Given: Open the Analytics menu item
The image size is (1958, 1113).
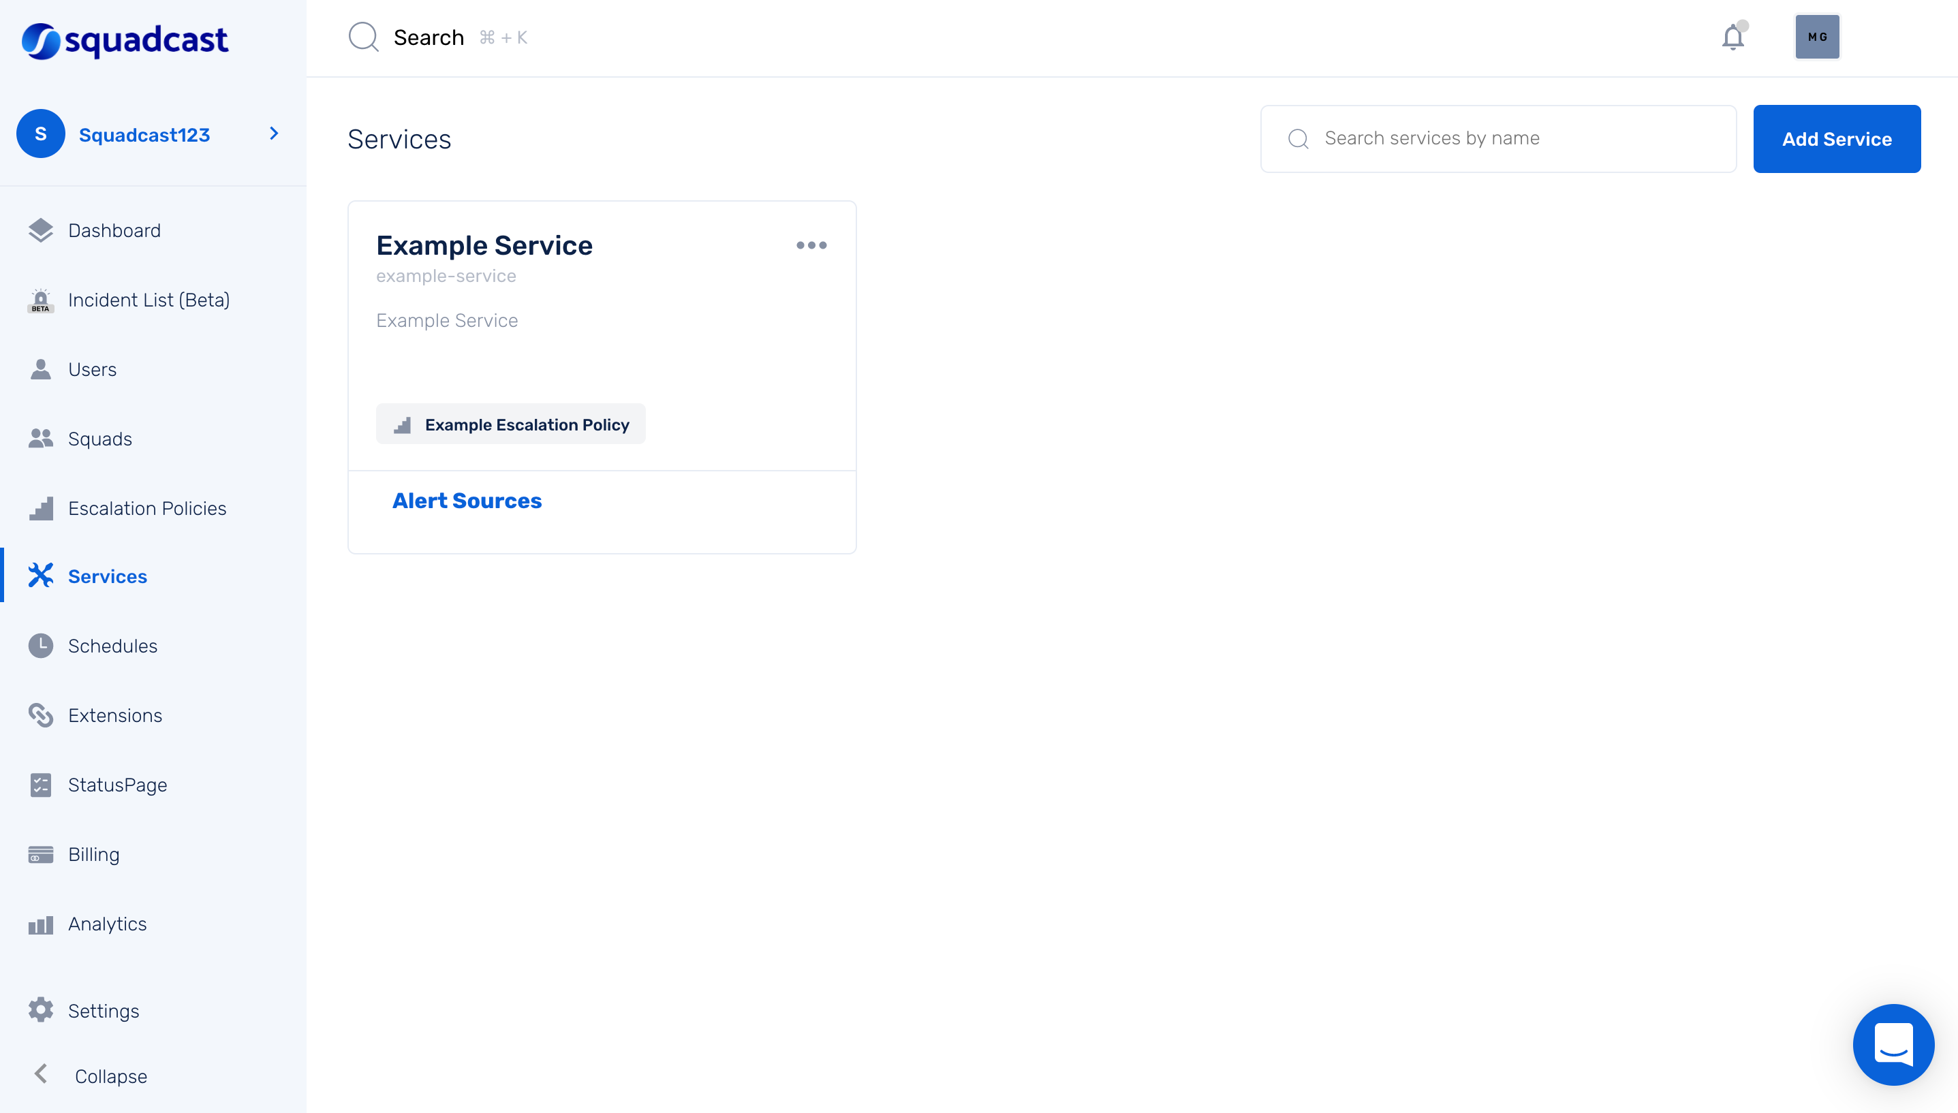Looking at the screenshot, I should click(107, 924).
